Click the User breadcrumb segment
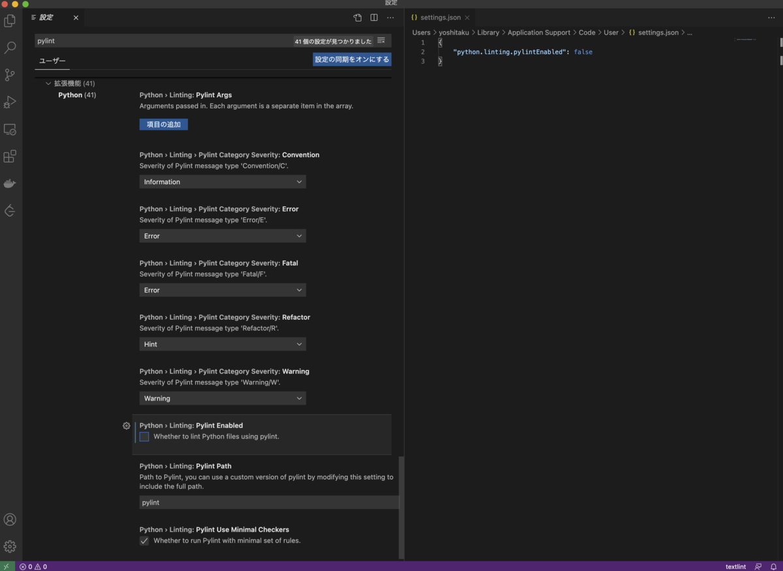The width and height of the screenshot is (783, 571). [611, 33]
